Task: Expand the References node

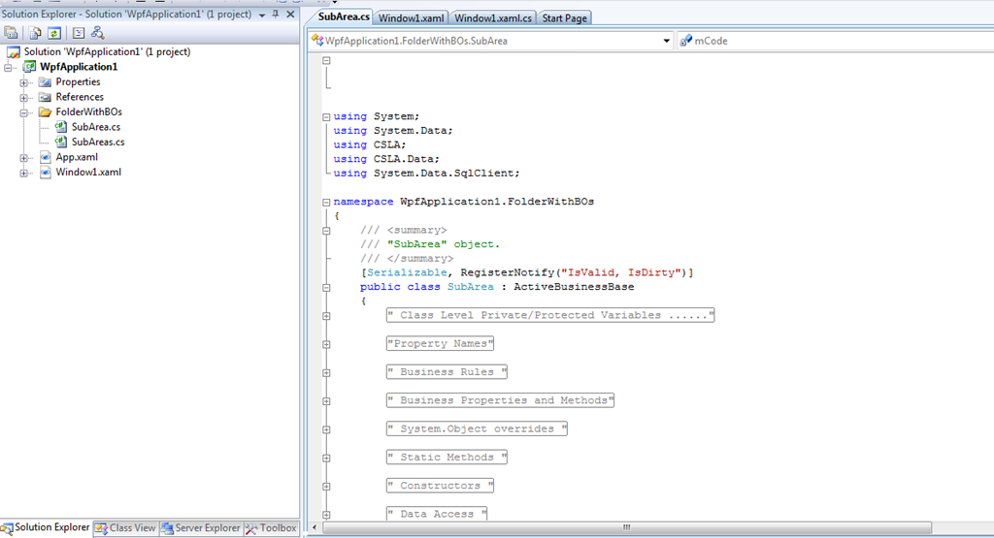Action: coord(23,98)
